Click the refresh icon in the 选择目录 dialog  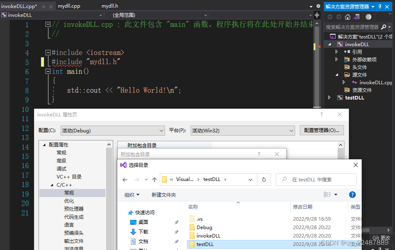coord(264,180)
